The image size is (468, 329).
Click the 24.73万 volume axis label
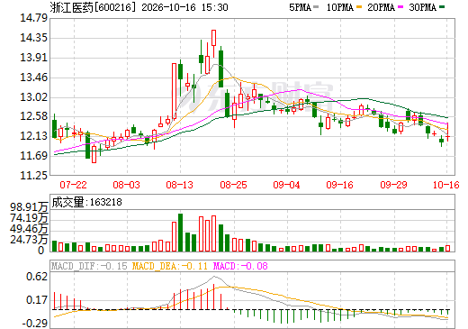(29, 240)
